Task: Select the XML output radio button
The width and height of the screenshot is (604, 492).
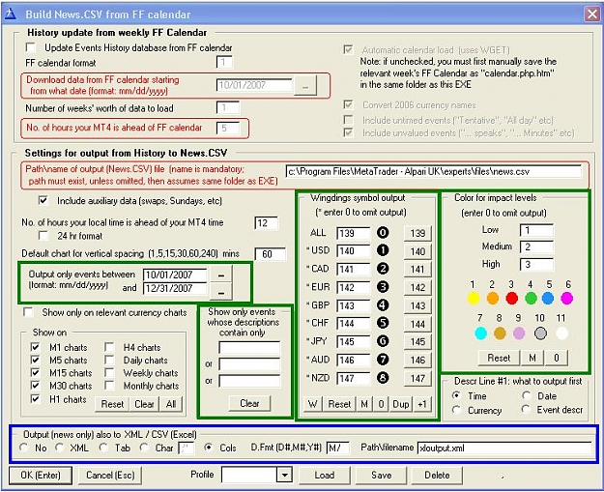Action: pos(60,448)
